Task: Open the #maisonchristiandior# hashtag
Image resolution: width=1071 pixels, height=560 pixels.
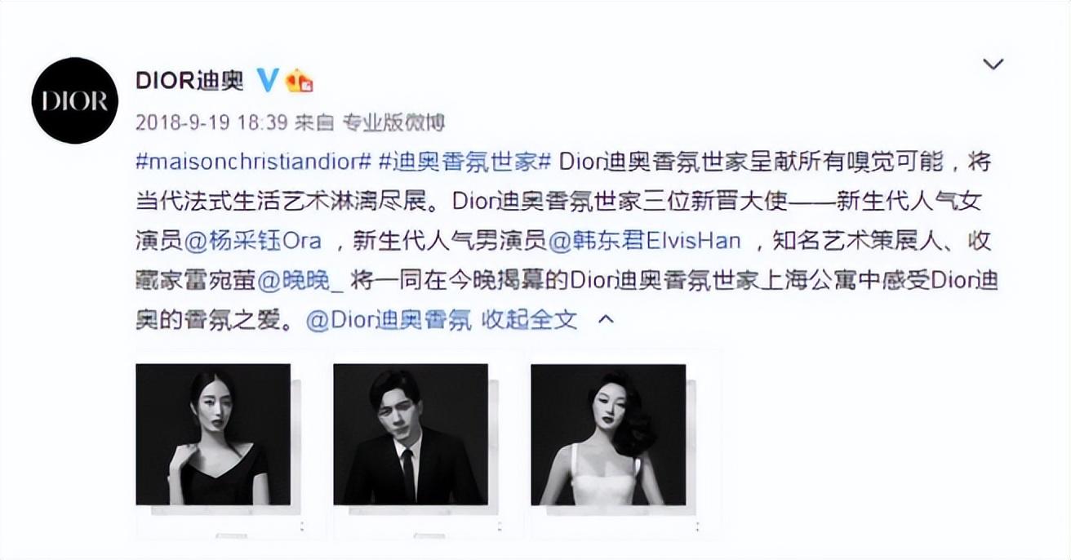Action: pyautogui.click(x=254, y=161)
